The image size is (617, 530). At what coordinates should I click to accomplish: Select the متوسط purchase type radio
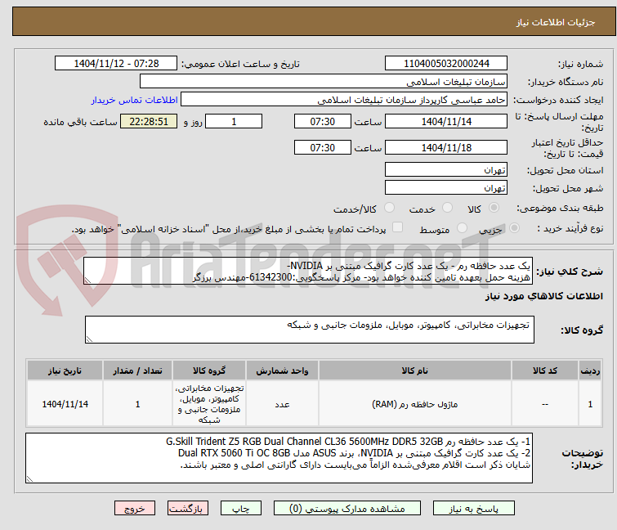pyautogui.click(x=462, y=228)
